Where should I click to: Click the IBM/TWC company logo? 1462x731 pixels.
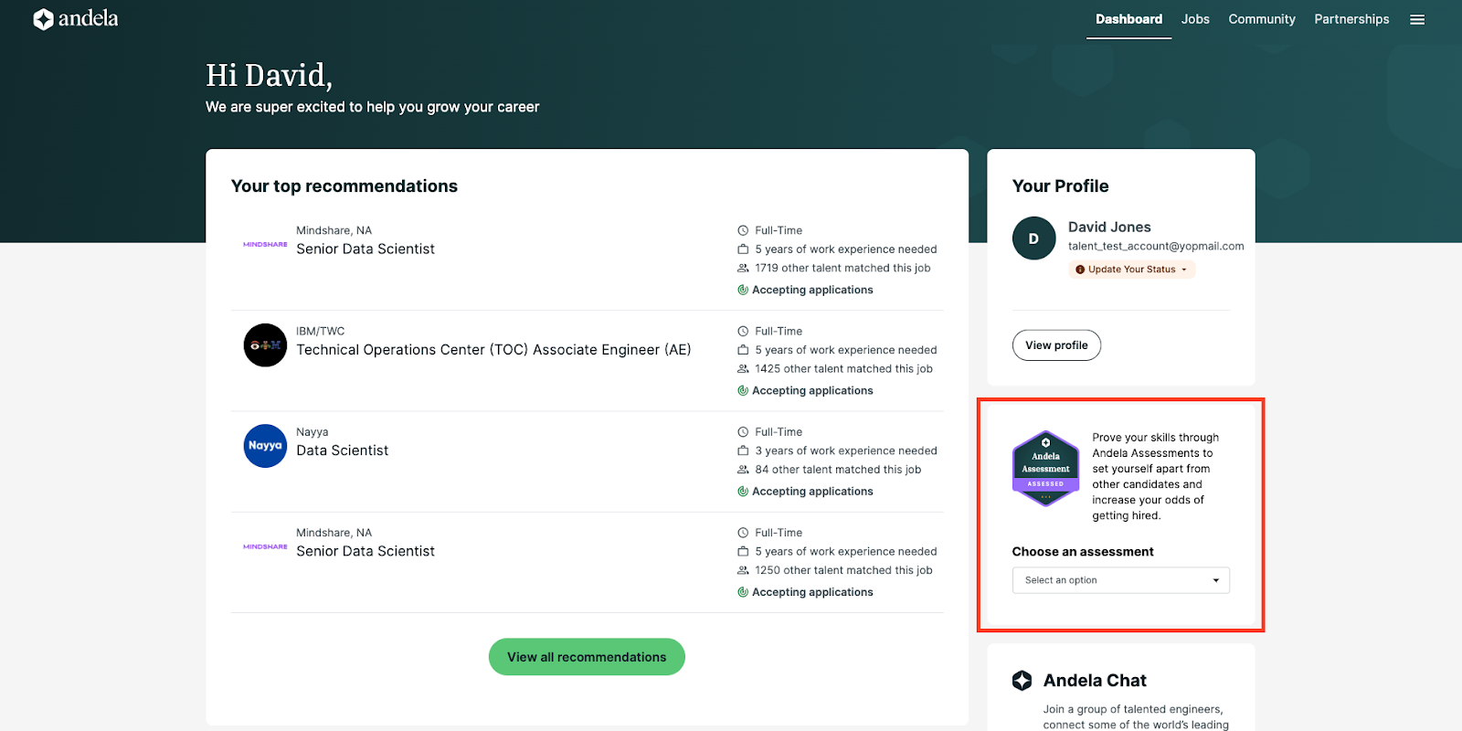click(x=265, y=345)
